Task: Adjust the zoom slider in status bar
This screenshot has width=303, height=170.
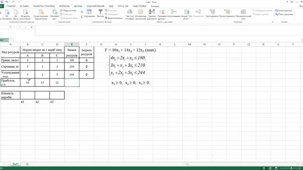Action: click(291, 168)
